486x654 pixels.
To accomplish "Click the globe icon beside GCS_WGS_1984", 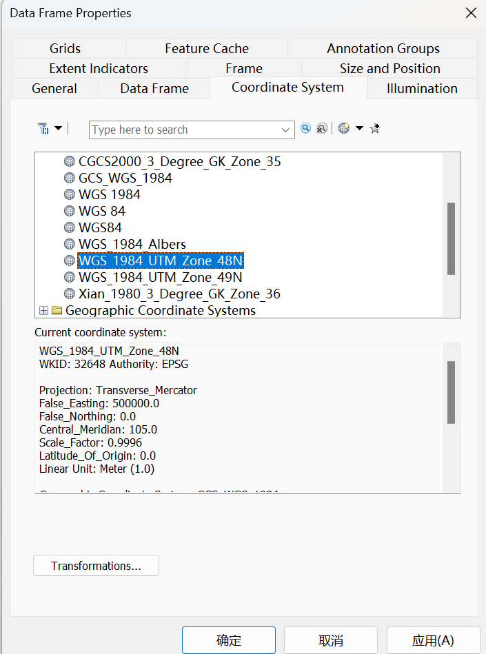I will pos(69,178).
